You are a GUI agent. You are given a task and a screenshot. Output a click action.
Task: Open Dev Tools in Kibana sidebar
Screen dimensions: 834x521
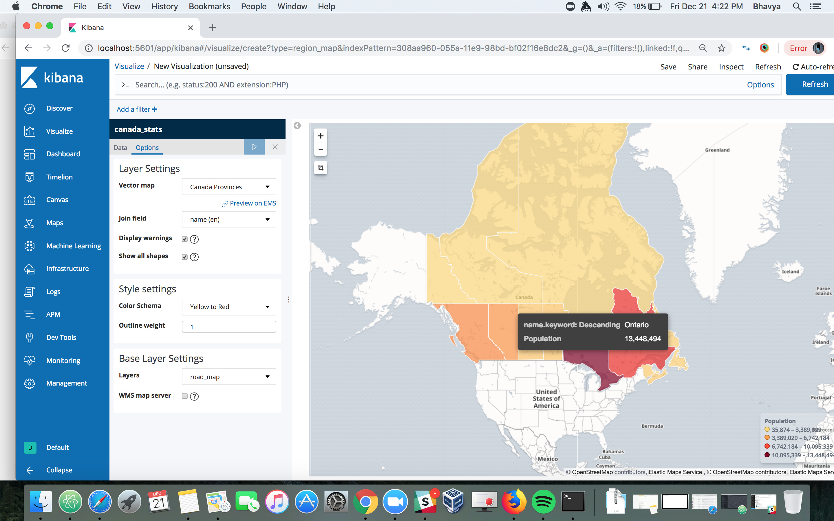[x=61, y=337]
